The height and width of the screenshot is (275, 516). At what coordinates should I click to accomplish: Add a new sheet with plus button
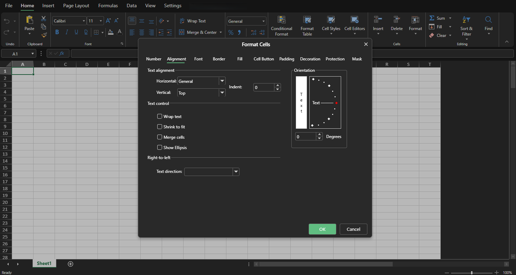click(x=71, y=264)
